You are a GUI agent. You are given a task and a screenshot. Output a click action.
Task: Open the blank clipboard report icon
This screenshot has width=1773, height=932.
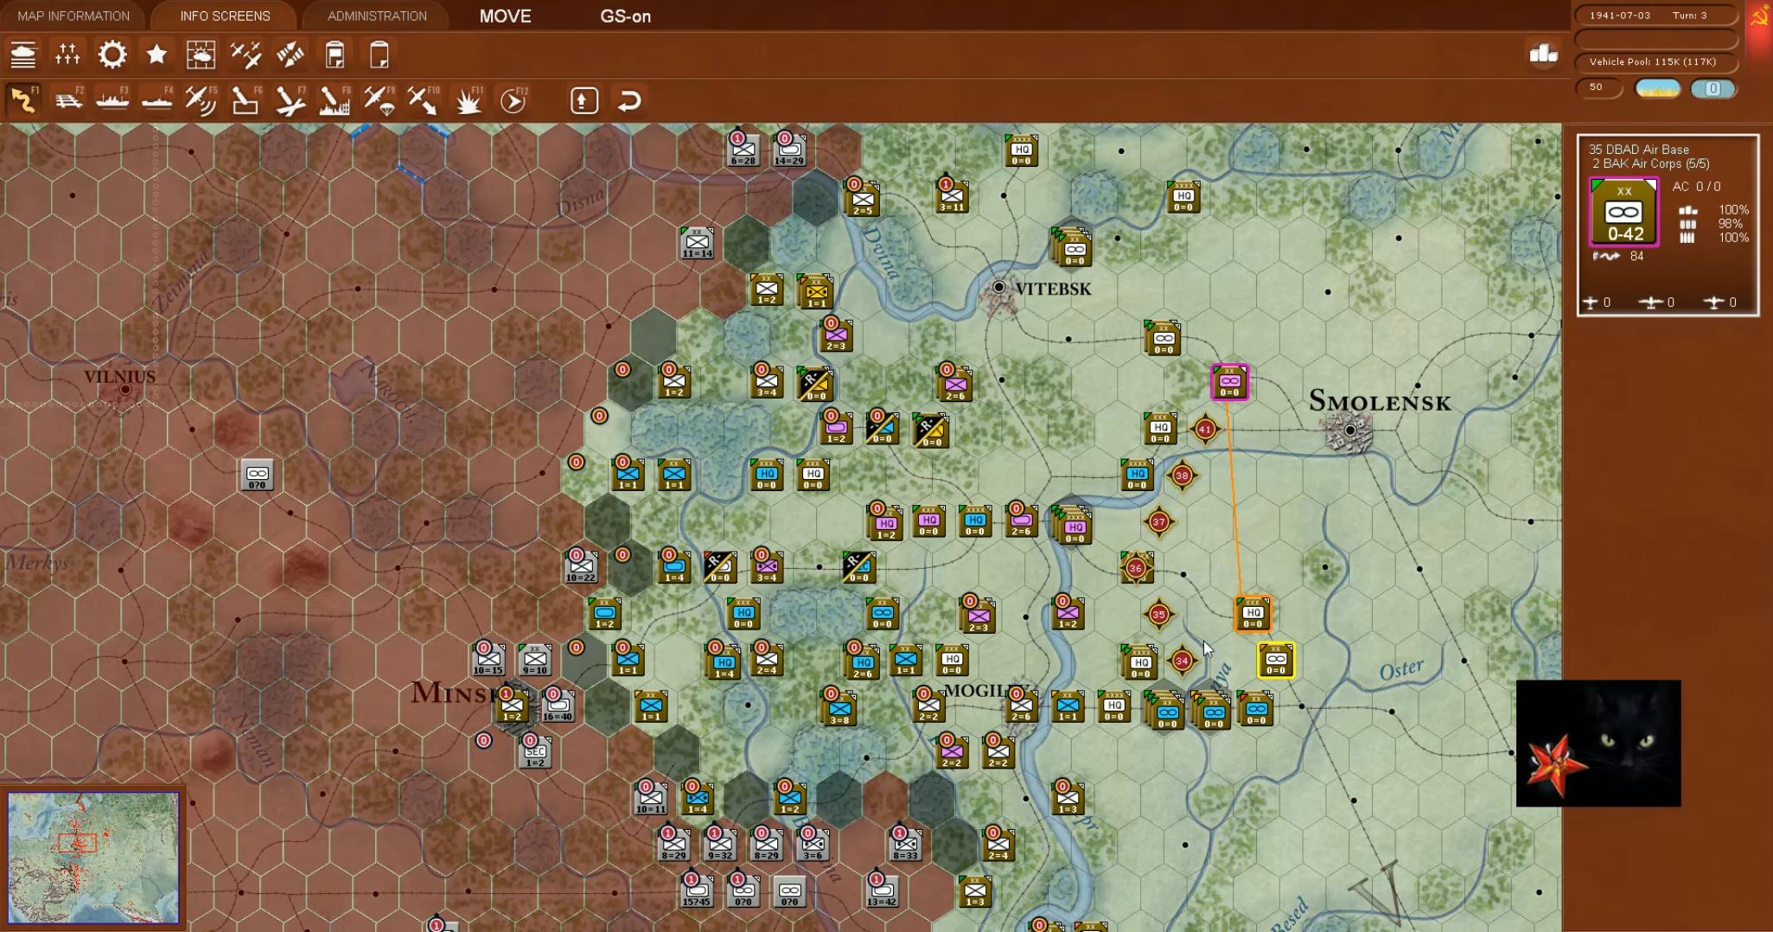pyautogui.click(x=379, y=55)
